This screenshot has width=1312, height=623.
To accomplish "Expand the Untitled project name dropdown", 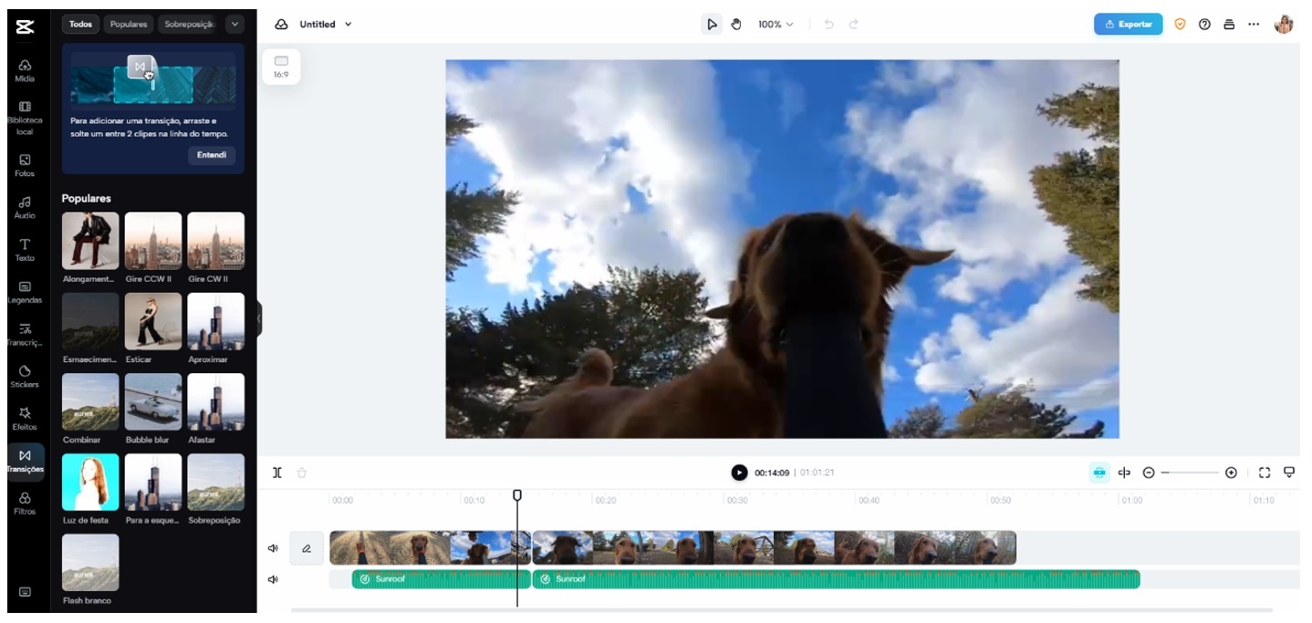I will click(349, 25).
